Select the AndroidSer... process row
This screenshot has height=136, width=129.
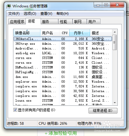click(63, 48)
